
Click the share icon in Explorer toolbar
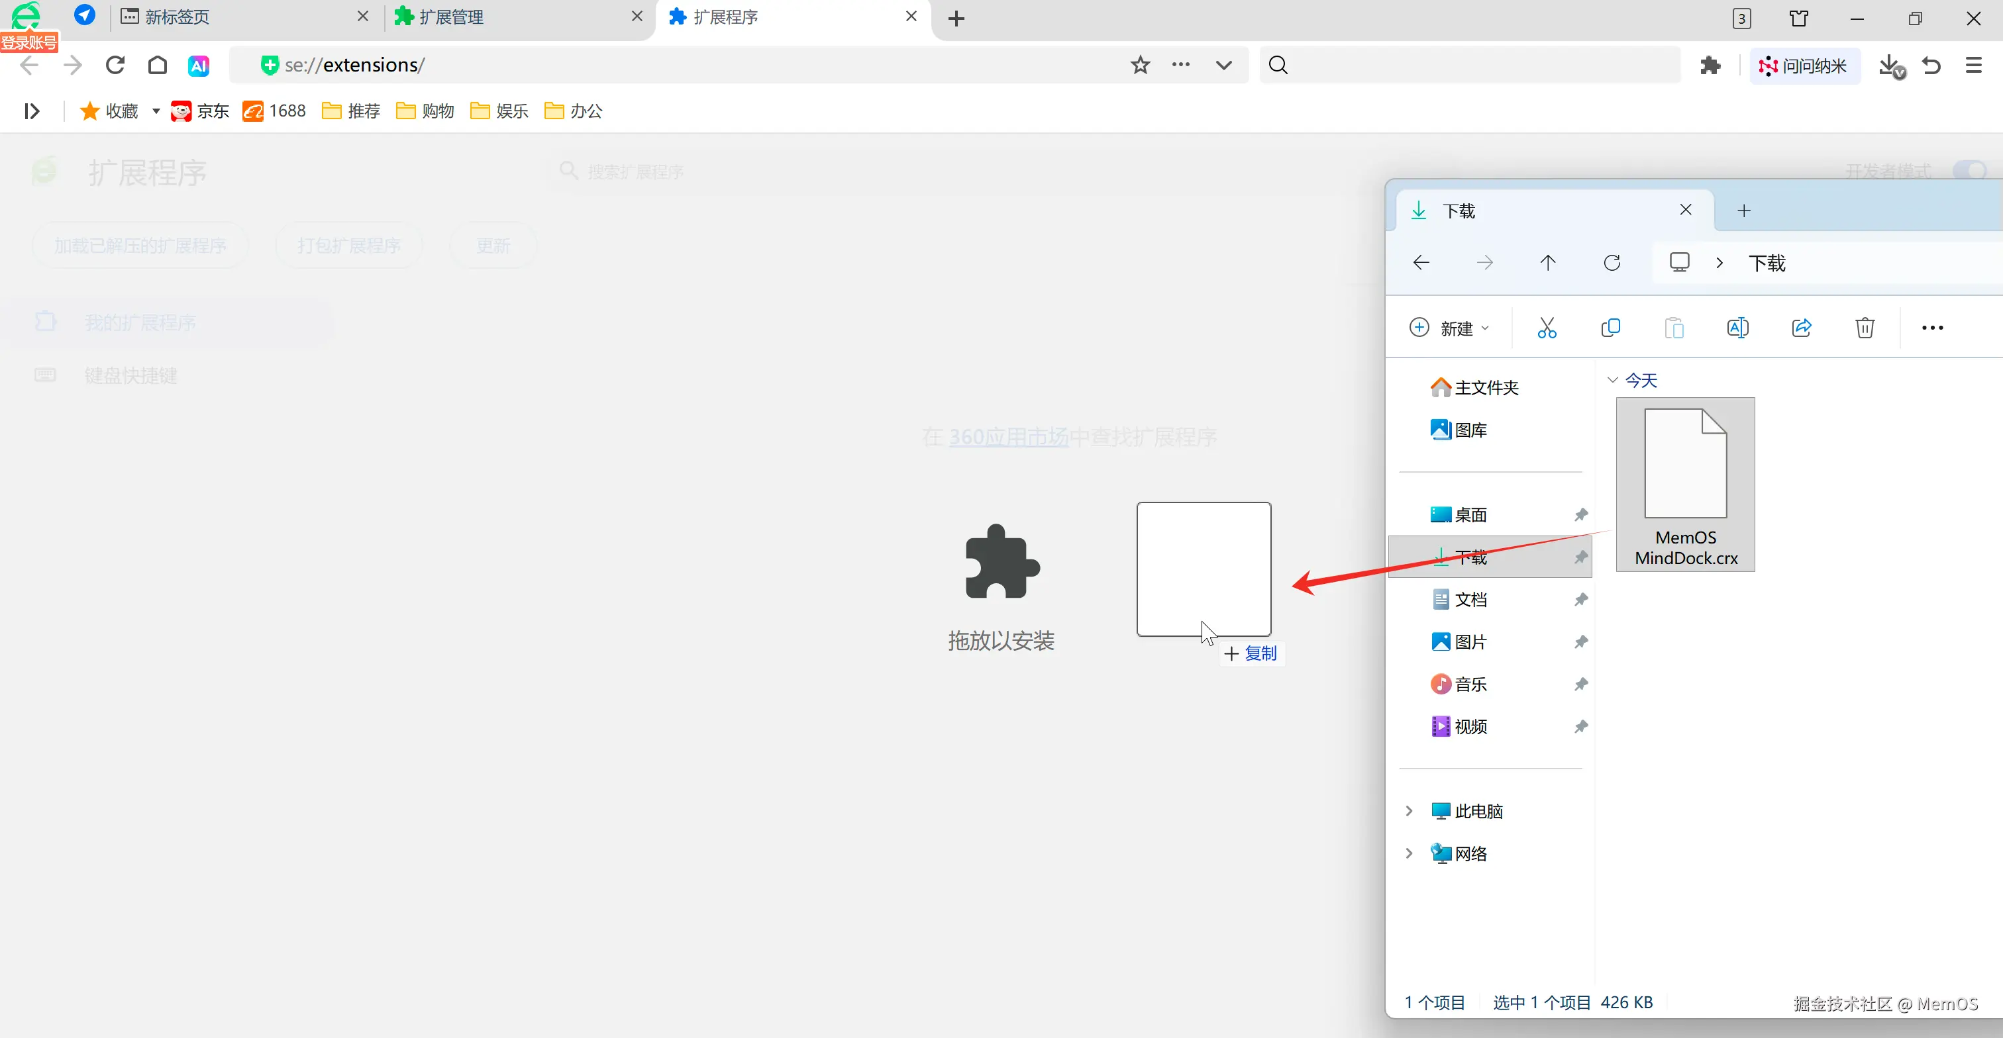[x=1801, y=328]
